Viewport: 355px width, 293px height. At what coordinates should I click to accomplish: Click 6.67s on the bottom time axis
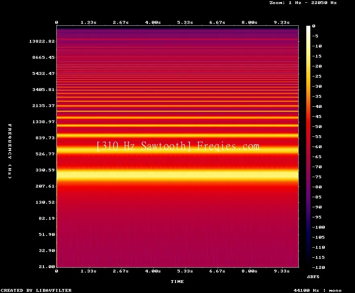point(217,271)
